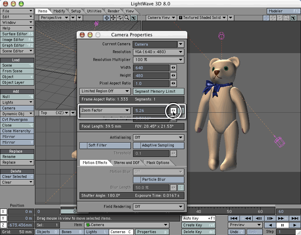This screenshot has height=235, width=301.
Task: Click the Zoom Factor value field
Action: tap(151, 111)
